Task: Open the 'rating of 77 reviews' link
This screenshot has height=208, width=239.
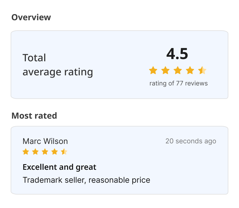Action: point(178,83)
